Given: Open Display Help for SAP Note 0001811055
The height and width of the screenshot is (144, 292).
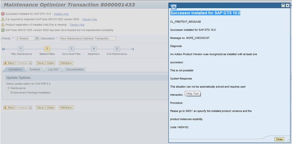Looking at the screenshot, I should coord(89,19).
